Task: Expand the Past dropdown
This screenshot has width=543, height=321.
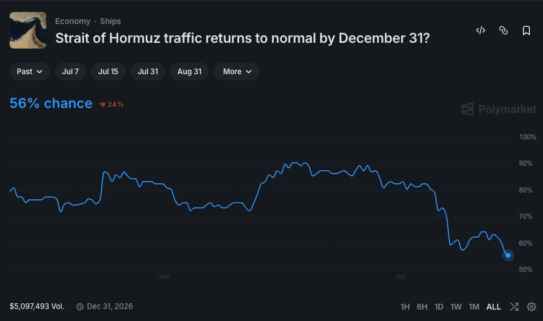Action: (x=30, y=71)
